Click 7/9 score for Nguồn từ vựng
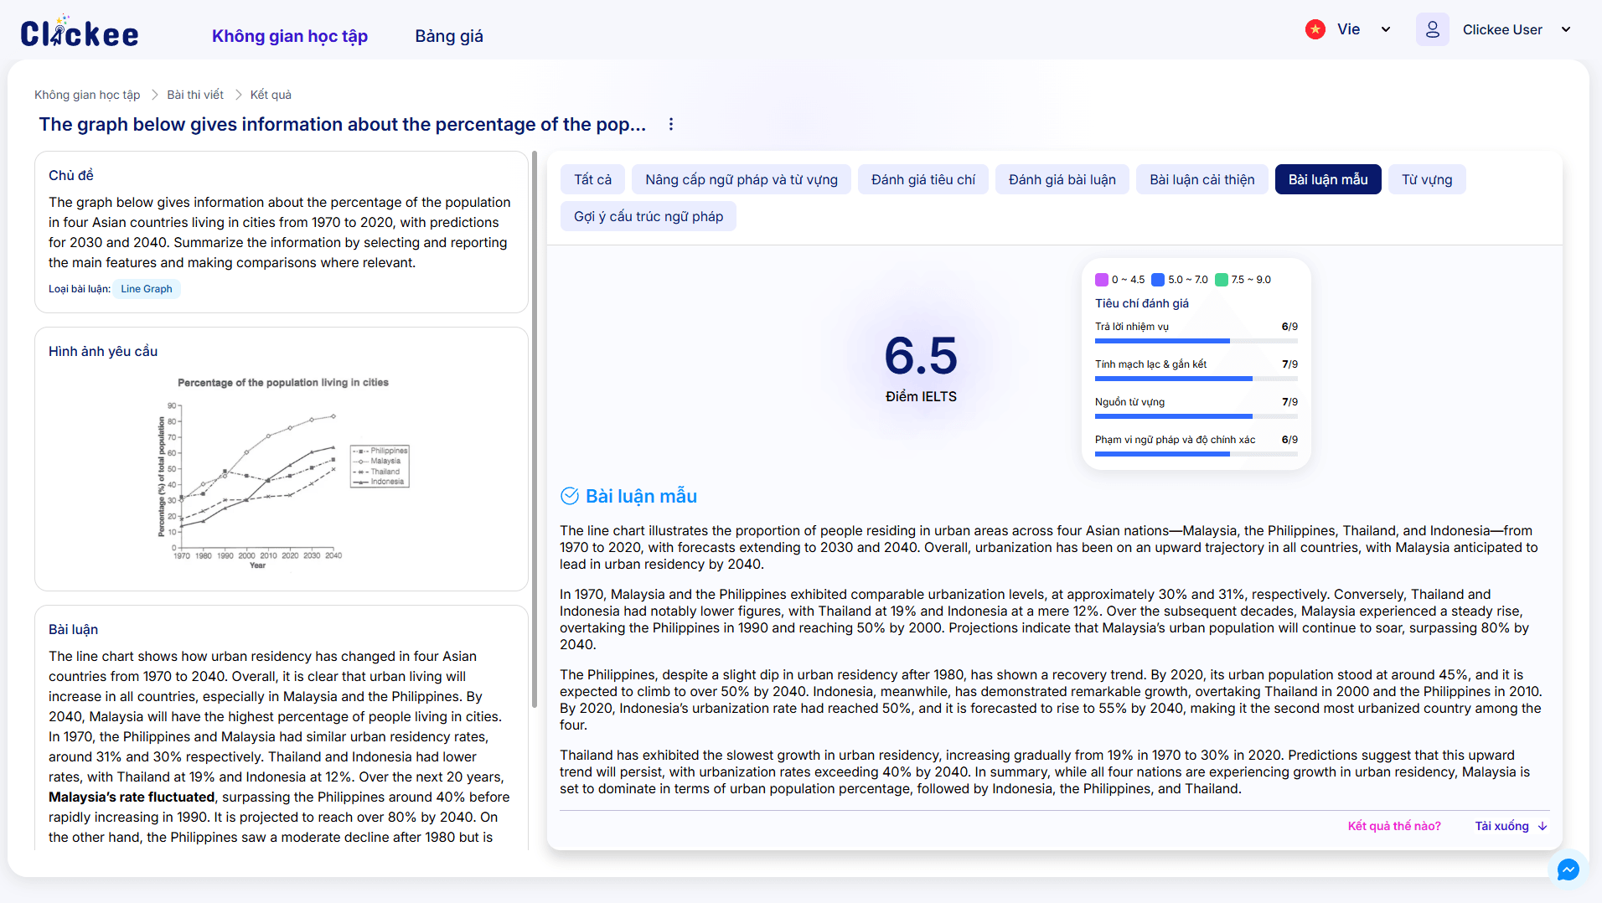This screenshot has height=903, width=1602. [1289, 402]
